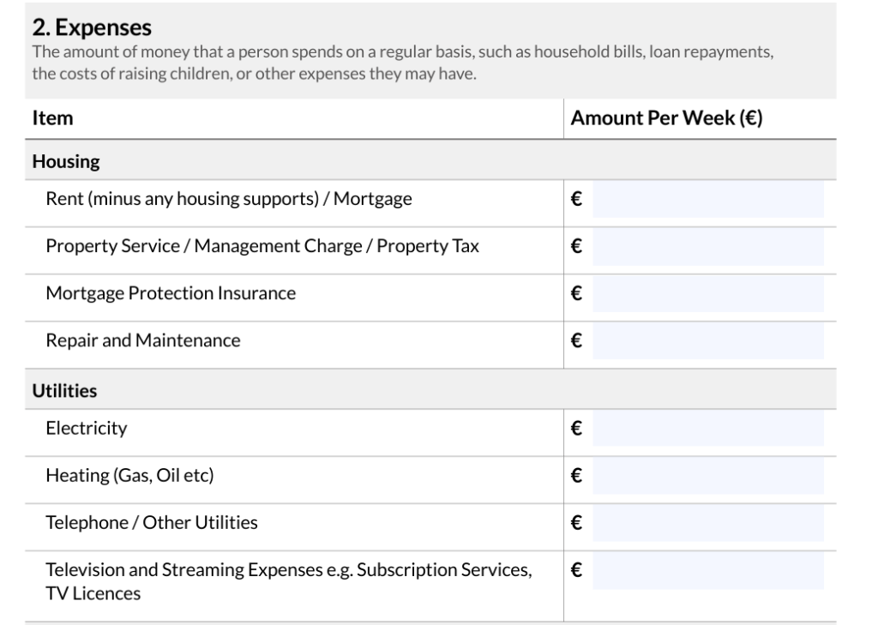Click the "2. Expenses" section heading

[92, 28]
